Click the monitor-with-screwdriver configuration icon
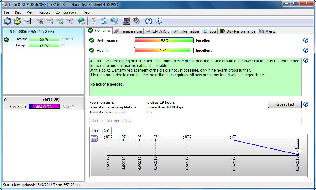This screenshot has width=316, height=190. (126, 21)
